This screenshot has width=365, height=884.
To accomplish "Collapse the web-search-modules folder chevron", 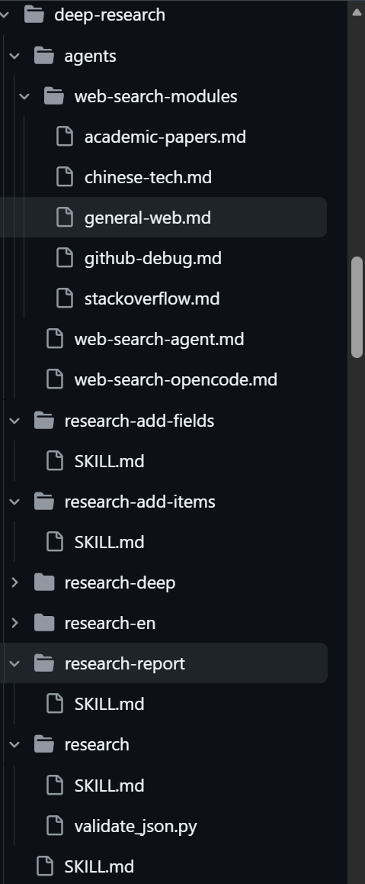I will pyautogui.click(x=24, y=96).
